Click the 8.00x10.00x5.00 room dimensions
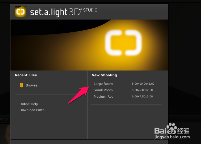 point(143,84)
